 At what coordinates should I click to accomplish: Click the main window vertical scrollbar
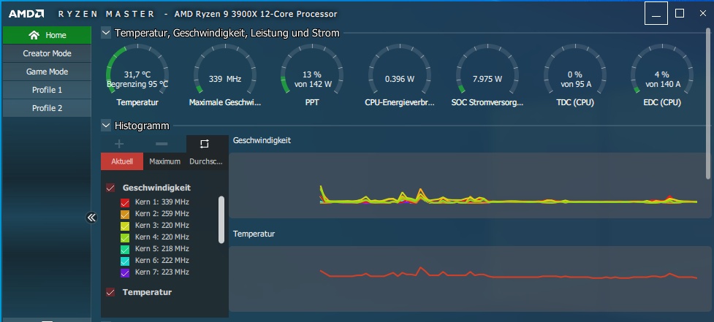(x=708, y=104)
